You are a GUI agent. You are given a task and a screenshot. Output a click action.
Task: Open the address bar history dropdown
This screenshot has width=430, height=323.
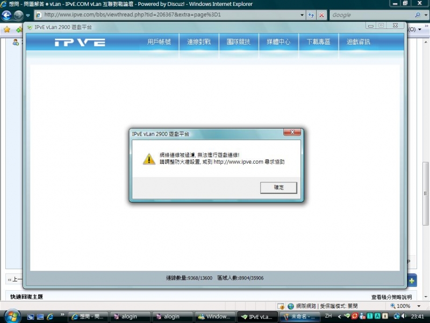click(x=302, y=15)
